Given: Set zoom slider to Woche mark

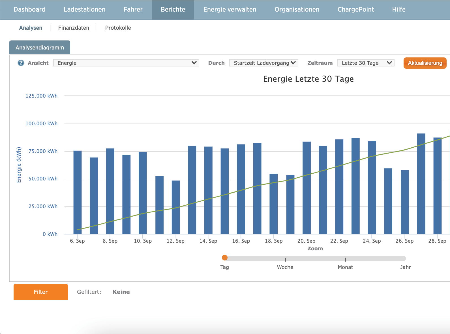Looking at the screenshot, I should [x=285, y=259].
